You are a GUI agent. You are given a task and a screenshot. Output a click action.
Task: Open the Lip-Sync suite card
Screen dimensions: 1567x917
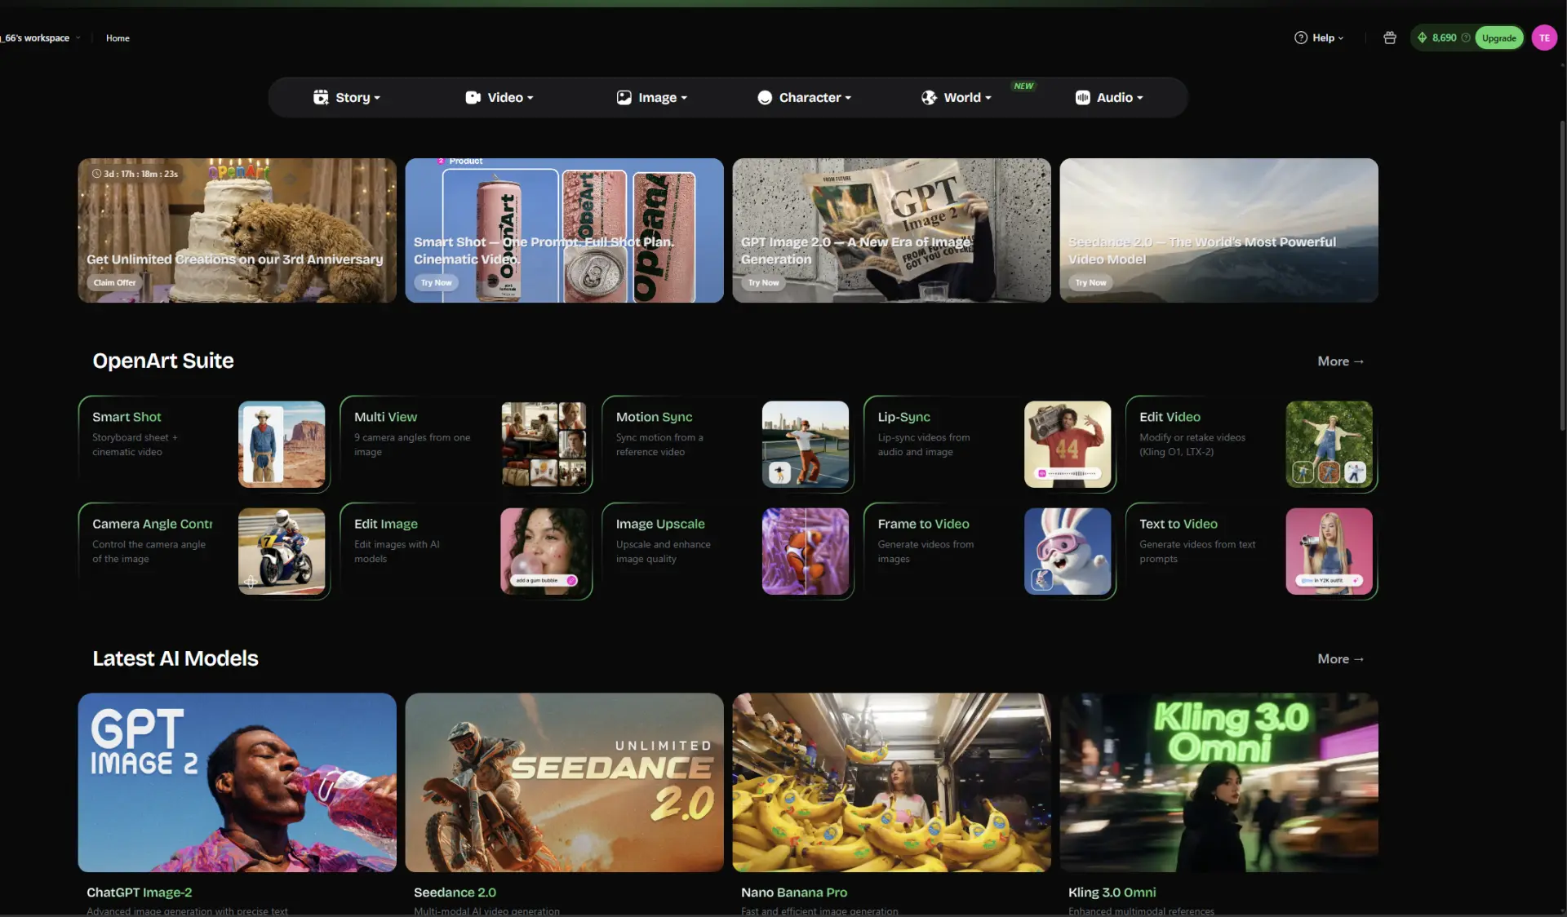point(990,444)
